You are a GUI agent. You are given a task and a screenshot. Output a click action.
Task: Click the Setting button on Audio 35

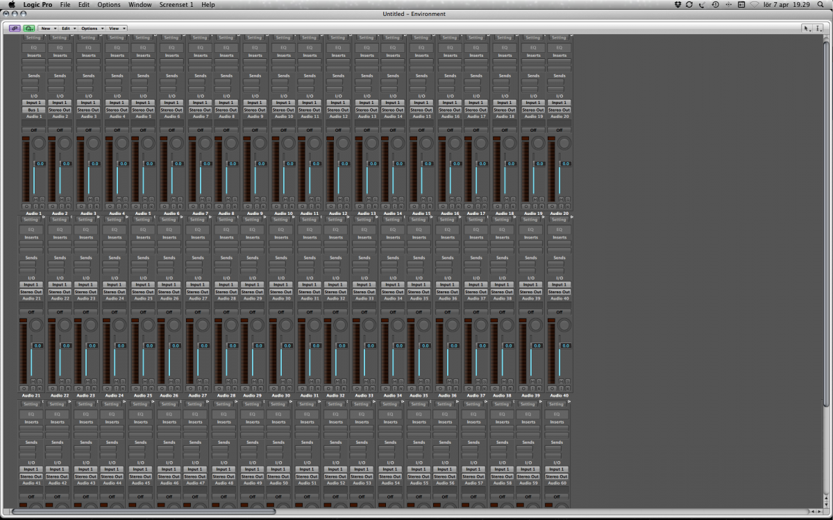point(418,219)
